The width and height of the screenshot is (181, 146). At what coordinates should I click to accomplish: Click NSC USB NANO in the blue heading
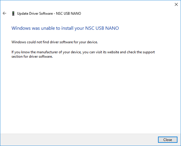point(102,28)
